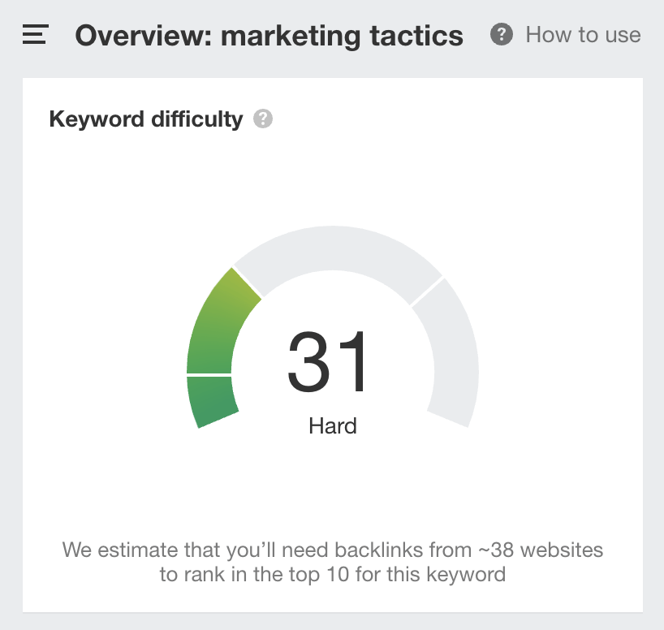Viewport: 664px width, 630px height.
Task: Open the hamburger navigation menu
Action: tap(36, 35)
